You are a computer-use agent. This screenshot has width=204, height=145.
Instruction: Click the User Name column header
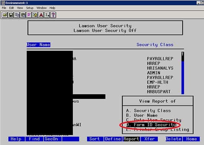[39, 45]
